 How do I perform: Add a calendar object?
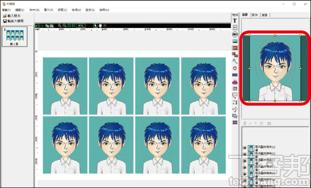[235, 89]
